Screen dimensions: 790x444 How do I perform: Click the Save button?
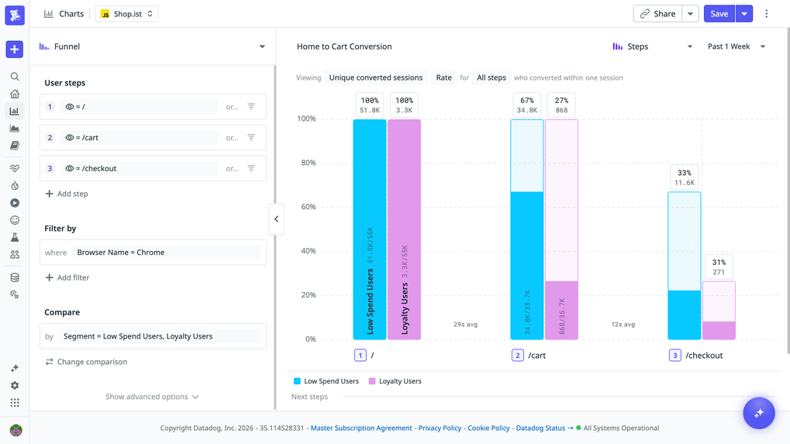click(x=719, y=14)
